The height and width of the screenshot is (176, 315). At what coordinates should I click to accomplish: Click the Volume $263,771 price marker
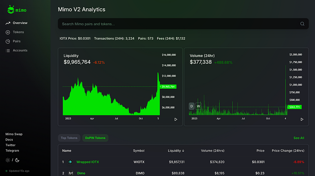[x=294, y=107]
